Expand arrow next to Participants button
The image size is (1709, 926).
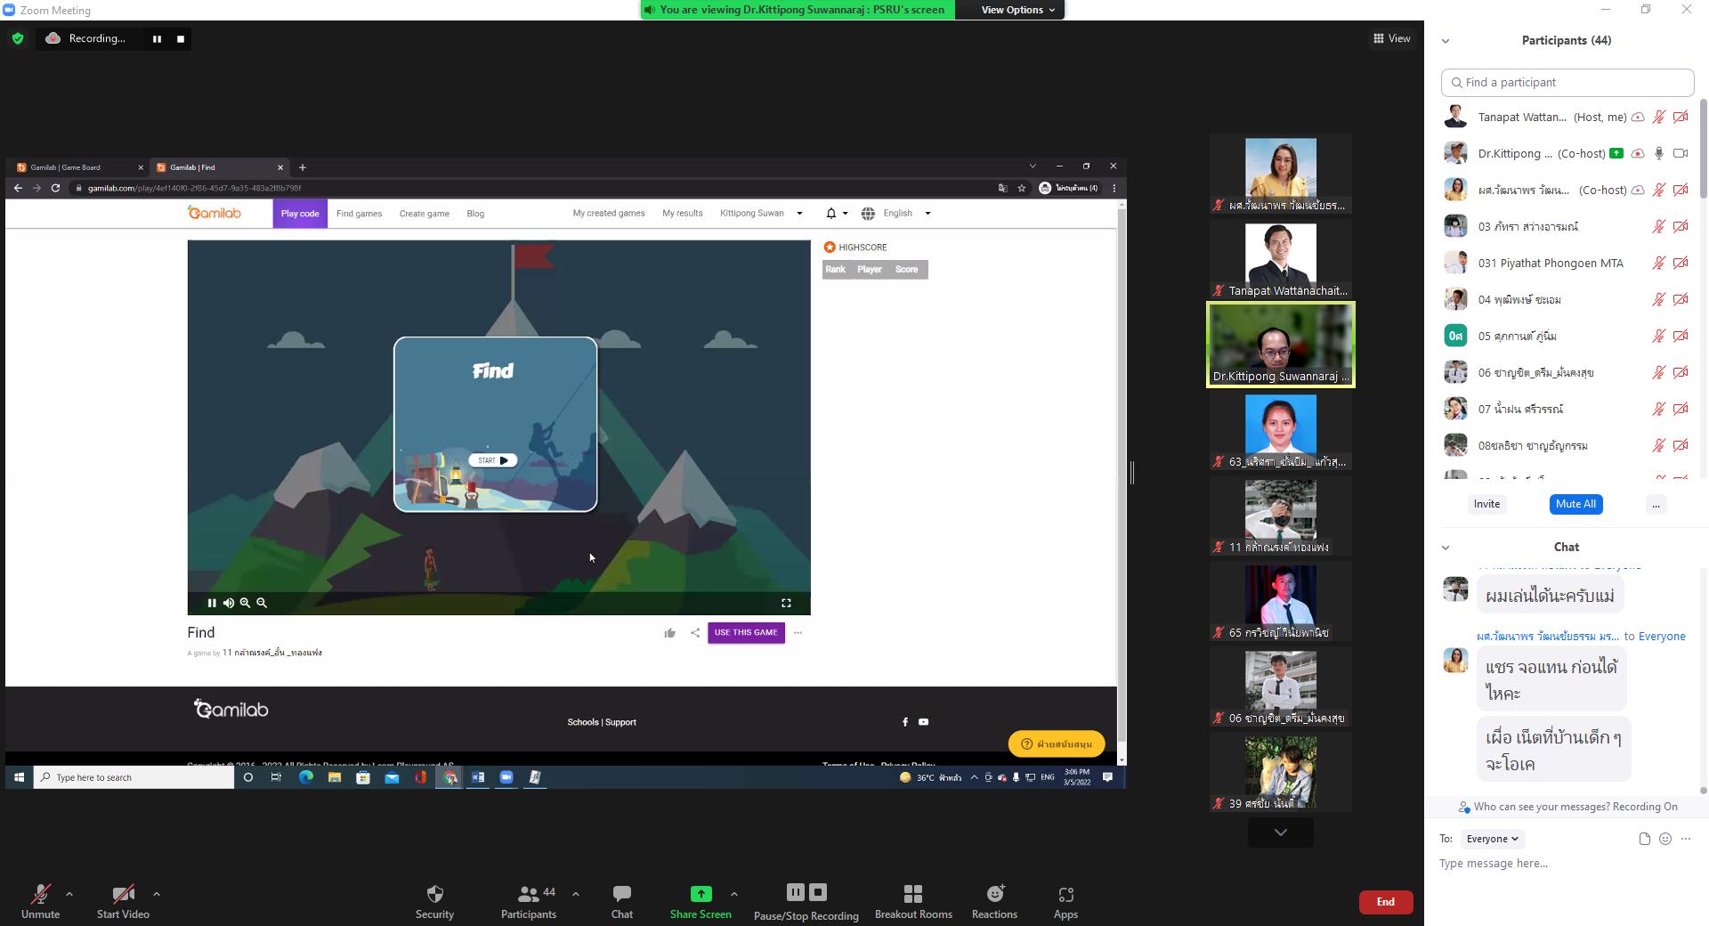tap(575, 894)
